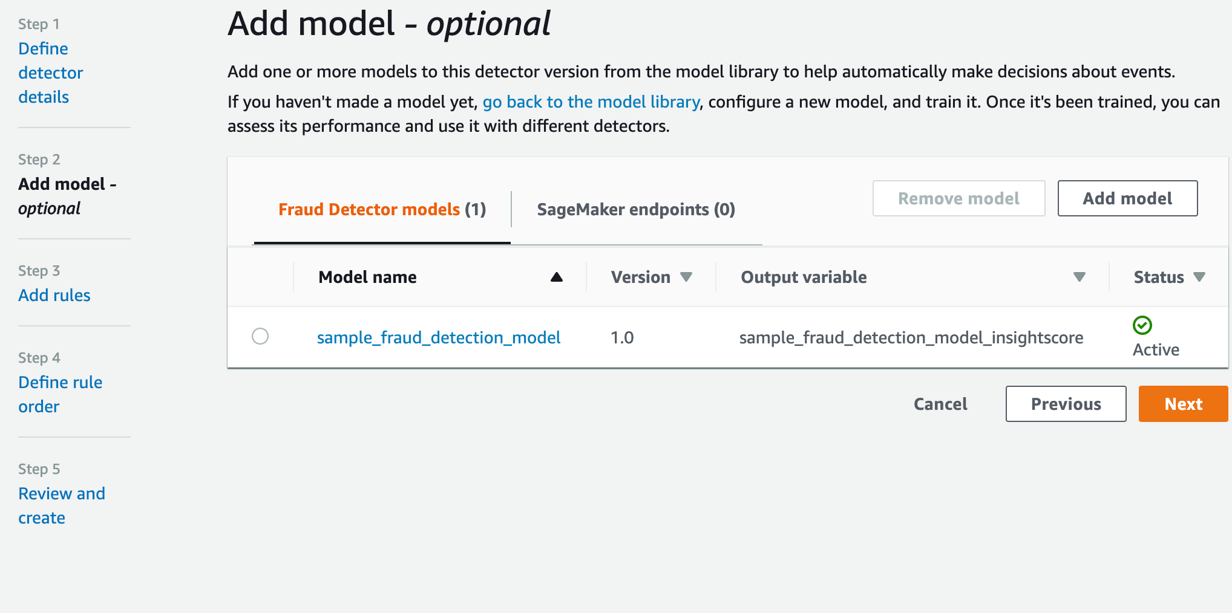Open the Version column sort dropdown arrow
Screen dimensions: 1232x613
(686, 277)
